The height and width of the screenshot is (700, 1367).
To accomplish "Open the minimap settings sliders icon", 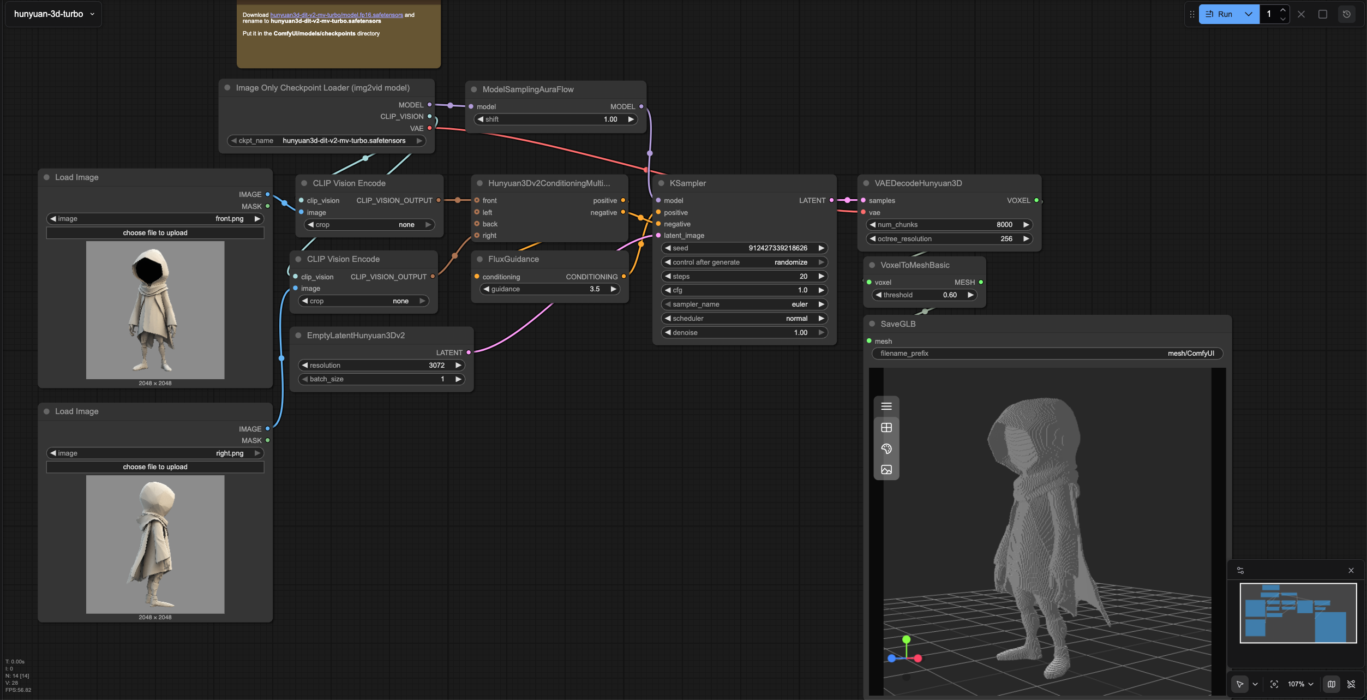I will point(1240,571).
